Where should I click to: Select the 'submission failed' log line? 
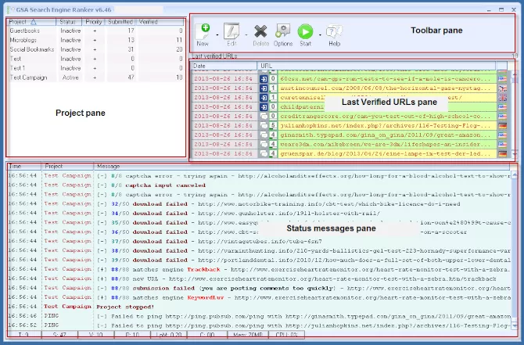[259, 288]
